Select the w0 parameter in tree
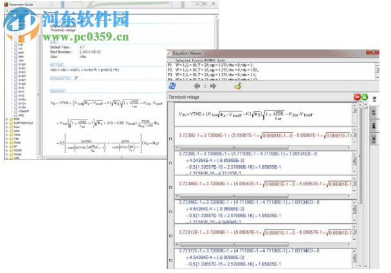The height and width of the screenshot is (273, 391). [x=21, y=49]
